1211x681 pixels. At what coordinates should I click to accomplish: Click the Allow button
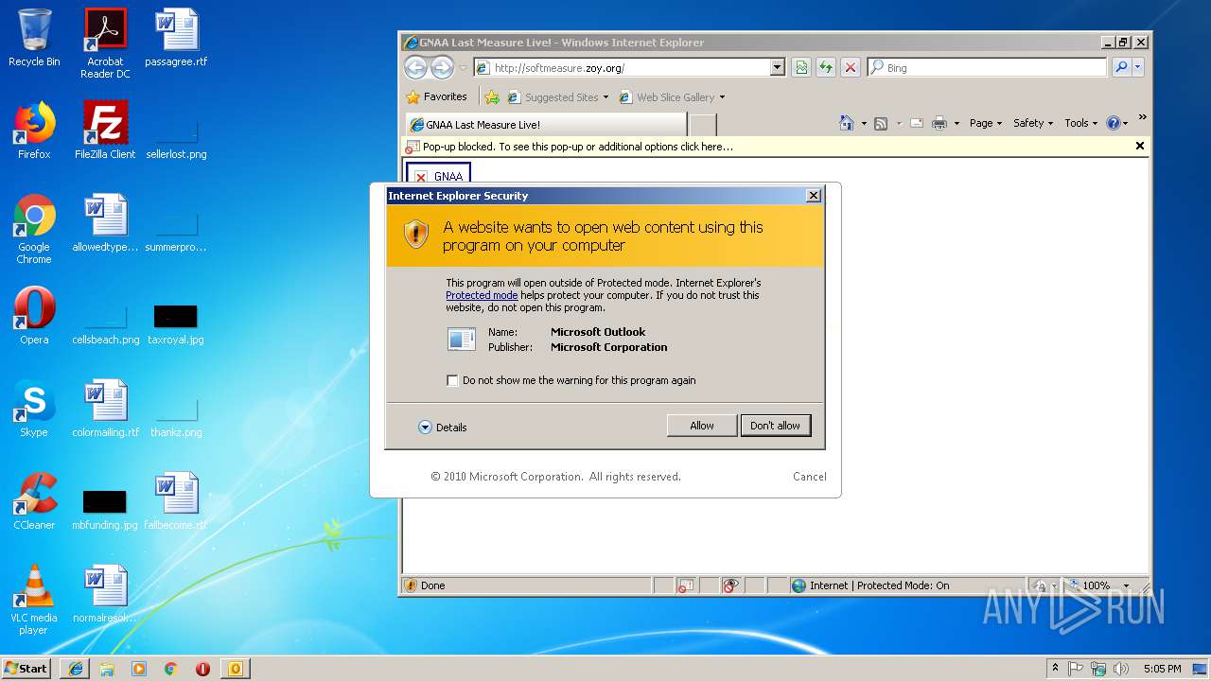(702, 426)
